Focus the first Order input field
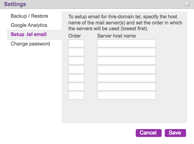The height and width of the screenshot is (144, 194). tap(76, 43)
